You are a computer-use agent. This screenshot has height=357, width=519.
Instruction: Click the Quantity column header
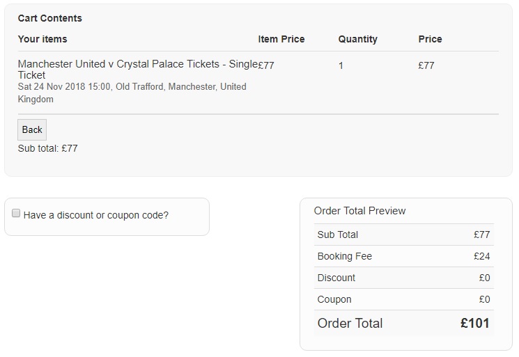tap(358, 39)
